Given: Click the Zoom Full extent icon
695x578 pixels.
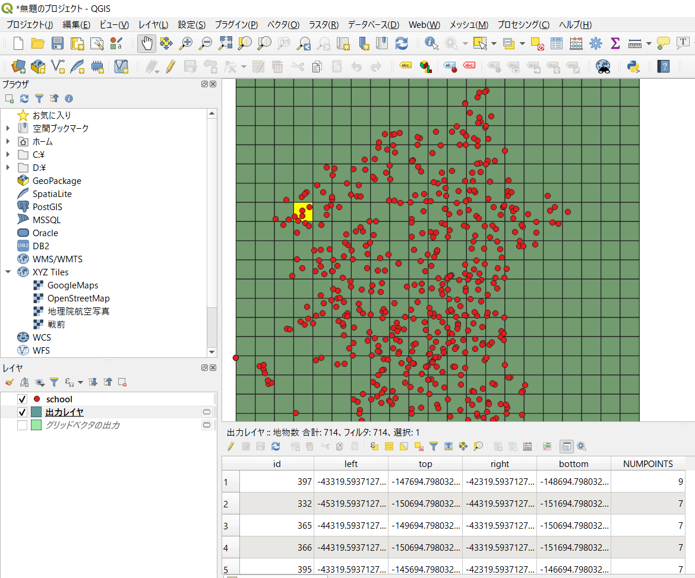Looking at the screenshot, I should [x=225, y=43].
